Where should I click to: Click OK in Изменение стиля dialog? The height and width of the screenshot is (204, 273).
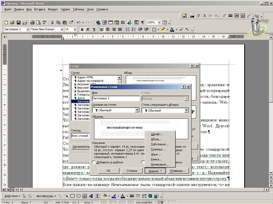coord(109,171)
